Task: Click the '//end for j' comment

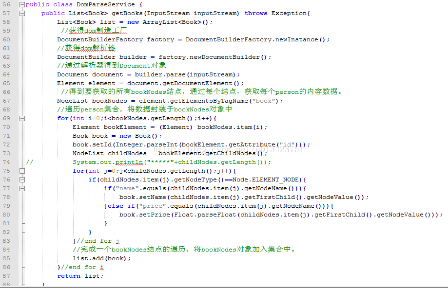Action: coord(98,241)
